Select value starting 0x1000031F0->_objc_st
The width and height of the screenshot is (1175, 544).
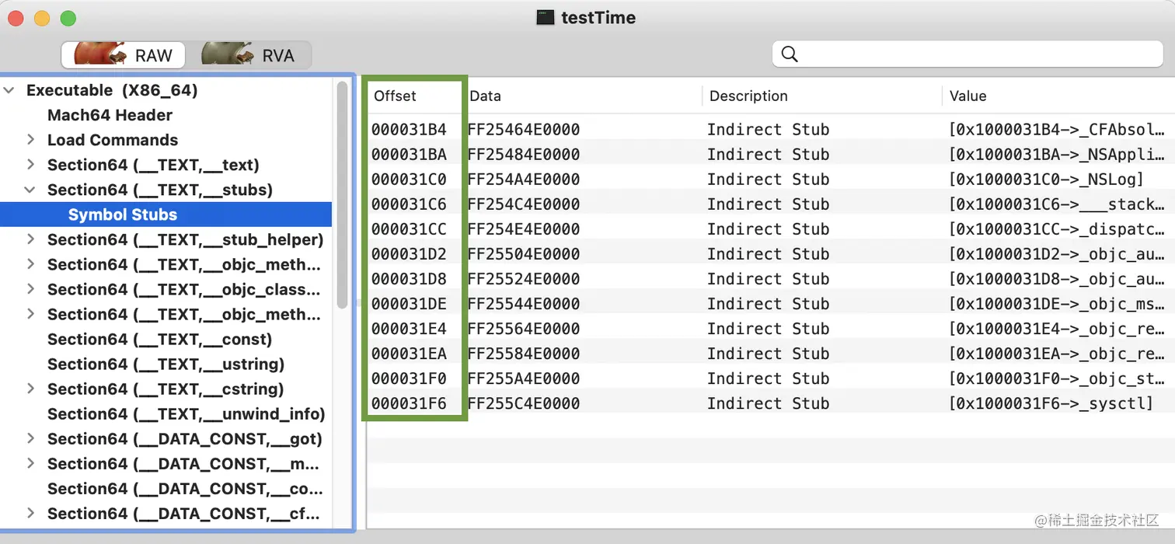(x=1056, y=378)
